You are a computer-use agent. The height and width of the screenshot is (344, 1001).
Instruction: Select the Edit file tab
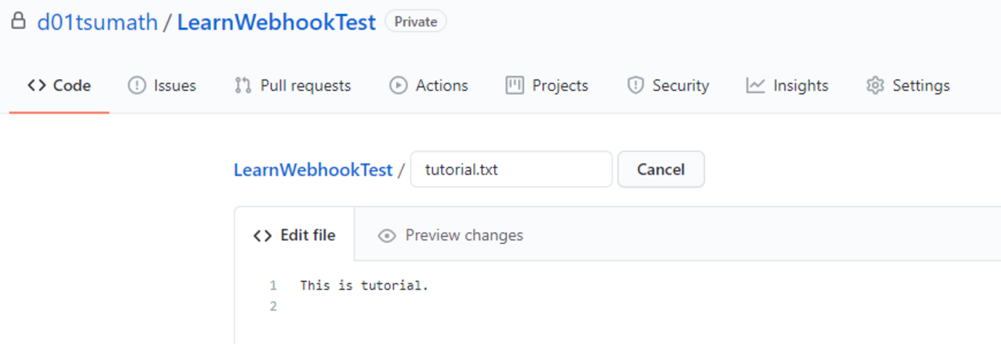294,235
